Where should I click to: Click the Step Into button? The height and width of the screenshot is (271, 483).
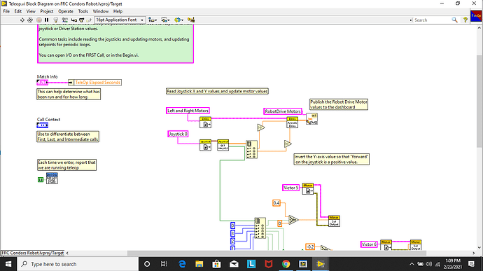(x=74, y=20)
